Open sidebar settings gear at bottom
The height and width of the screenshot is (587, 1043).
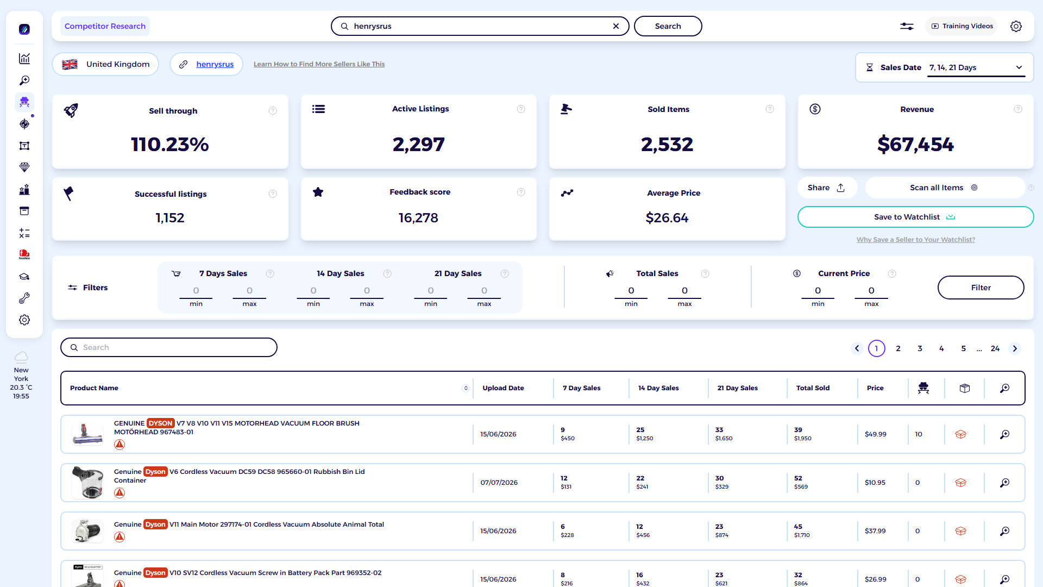24,320
